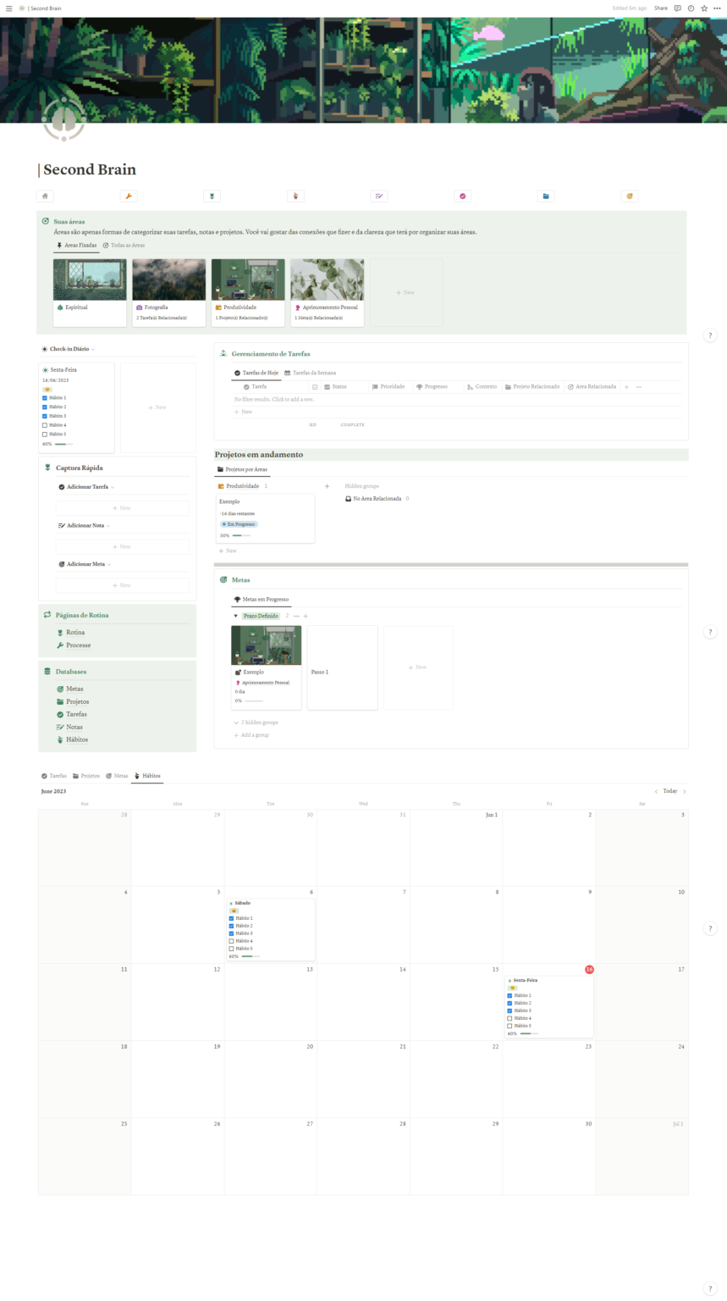This screenshot has height=1301, width=727.
Task: Go to next month in calendar
Action: 684,791
